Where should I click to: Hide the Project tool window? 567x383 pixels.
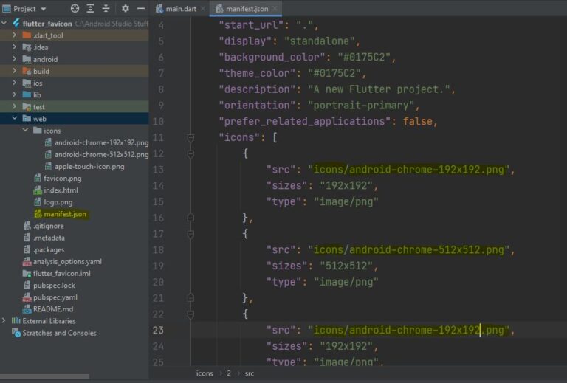click(x=141, y=8)
